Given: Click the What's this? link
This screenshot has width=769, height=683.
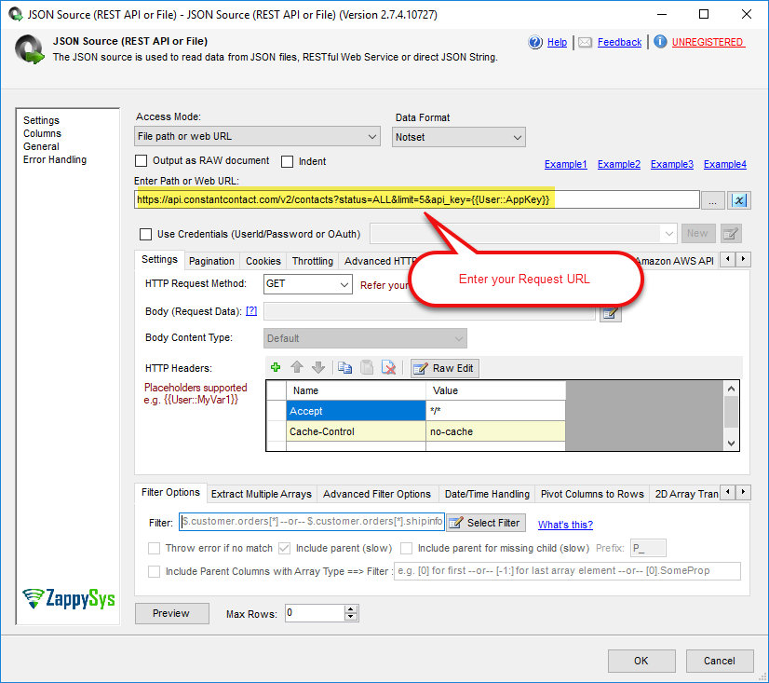Looking at the screenshot, I should [565, 525].
